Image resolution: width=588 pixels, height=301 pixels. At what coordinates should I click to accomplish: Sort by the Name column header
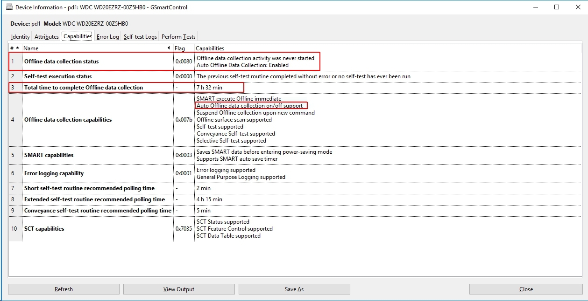(97, 48)
